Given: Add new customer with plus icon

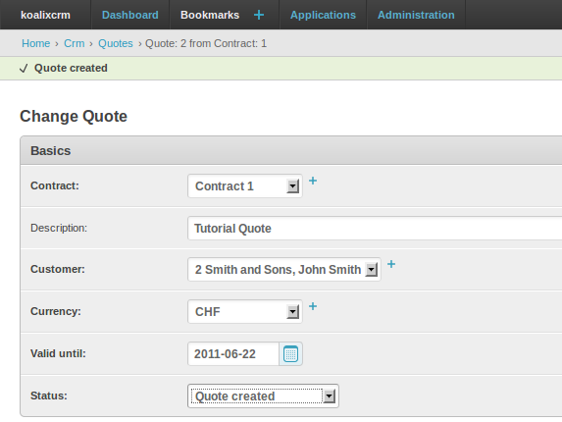Looking at the screenshot, I should pyautogui.click(x=391, y=264).
